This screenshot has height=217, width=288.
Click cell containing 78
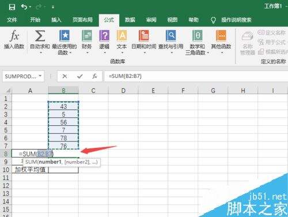[63, 138]
